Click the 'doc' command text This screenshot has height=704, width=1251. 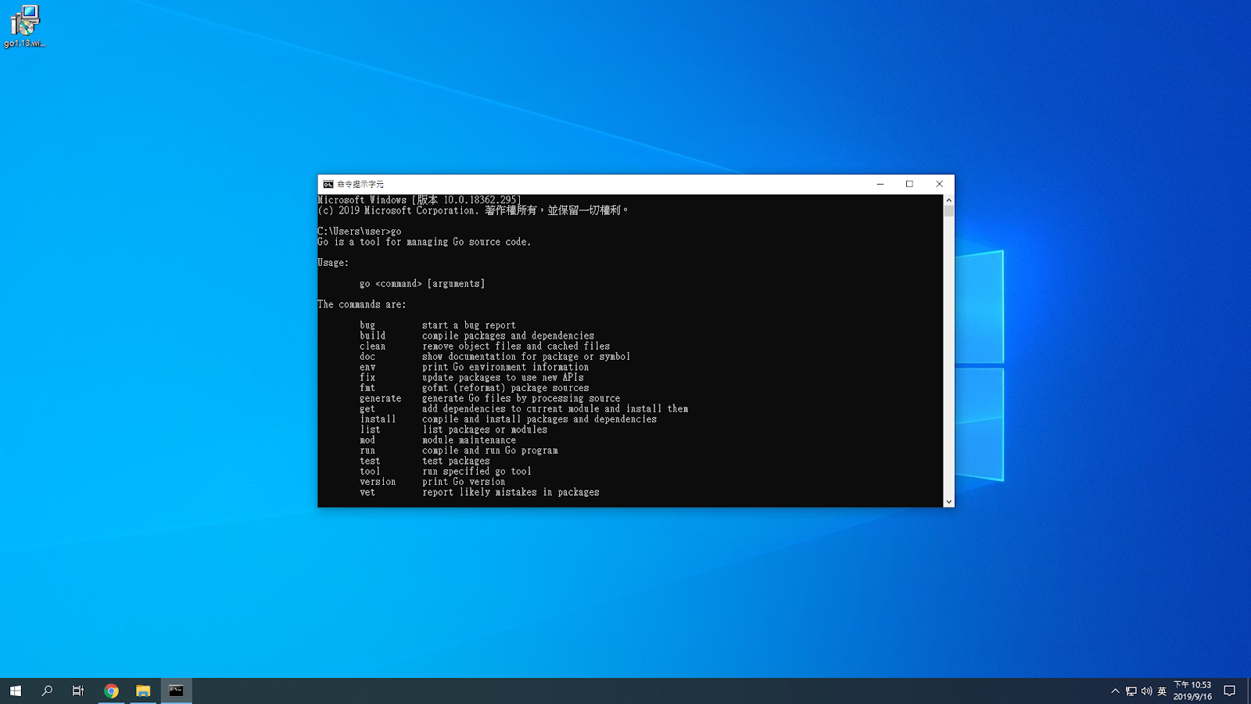click(x=367, y=357)
